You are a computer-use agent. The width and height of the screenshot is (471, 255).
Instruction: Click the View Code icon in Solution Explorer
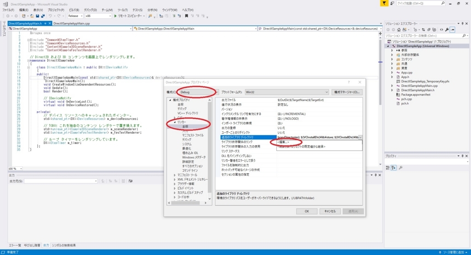coord(441,30)
